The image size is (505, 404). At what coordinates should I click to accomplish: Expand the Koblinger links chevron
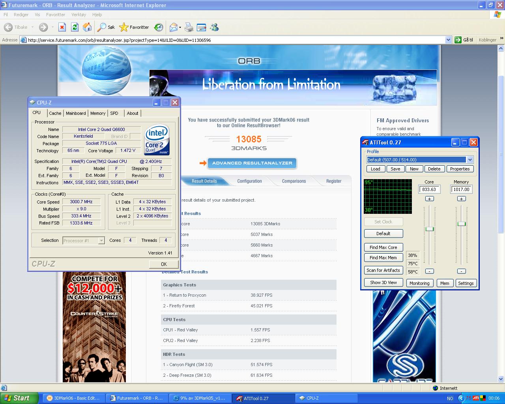pyautogui.click(x=501, y=39)
